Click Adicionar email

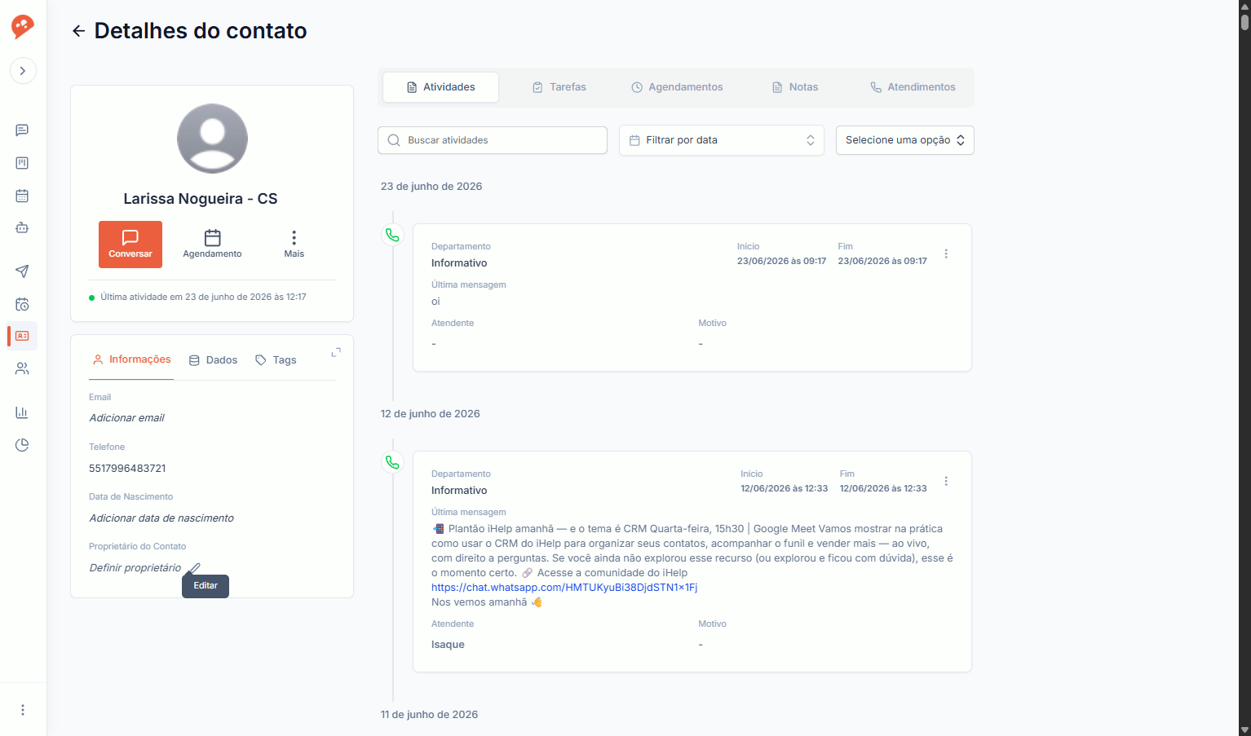(127, 418)
